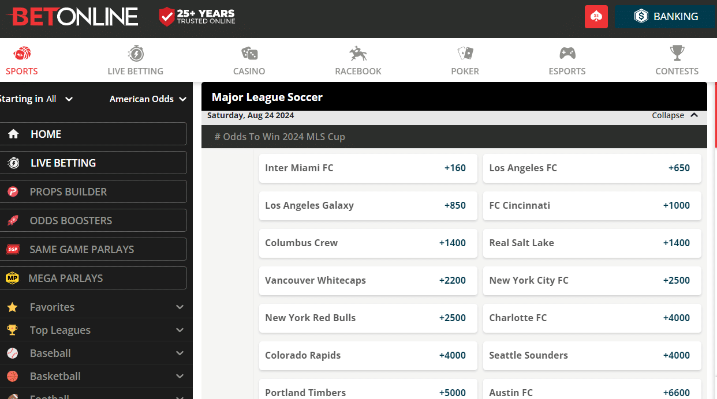
Task: Expand the Baseball section chevron
Action: [180, 353]
